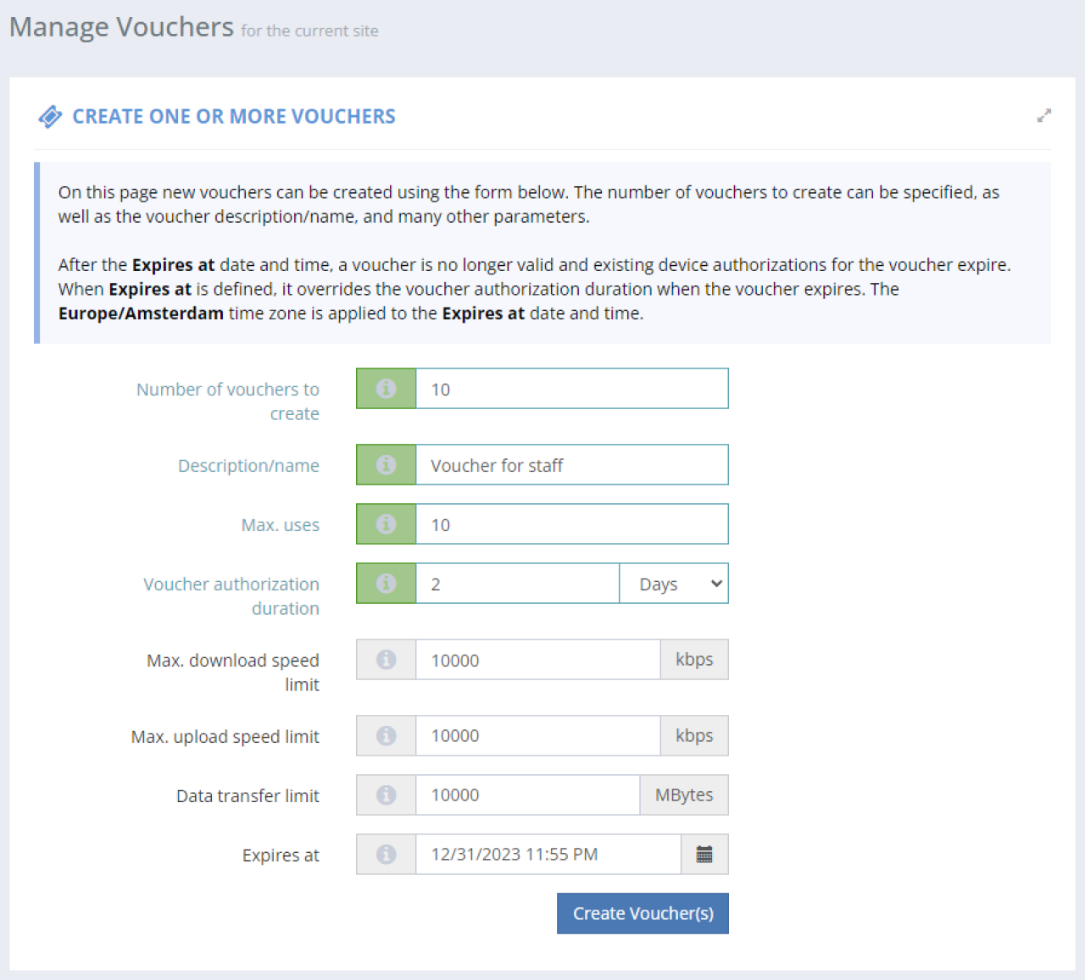Click the info icon next to Max. uses

coord(386,523)
